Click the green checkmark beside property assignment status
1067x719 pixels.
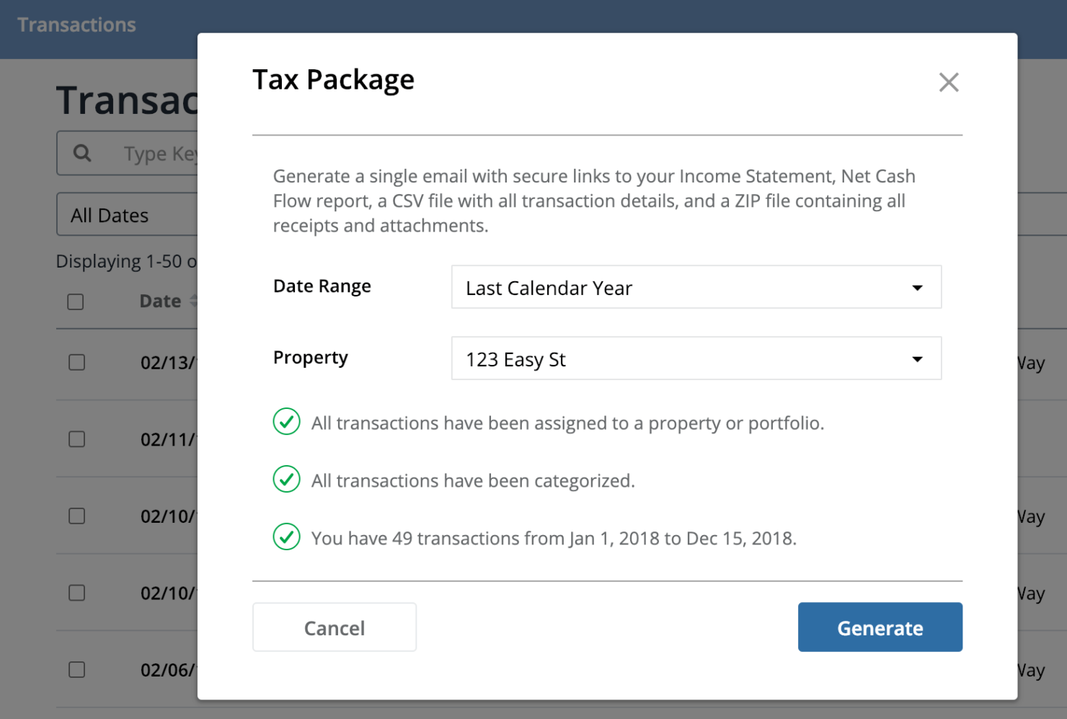pyautogui.click(x=286, y=422)
